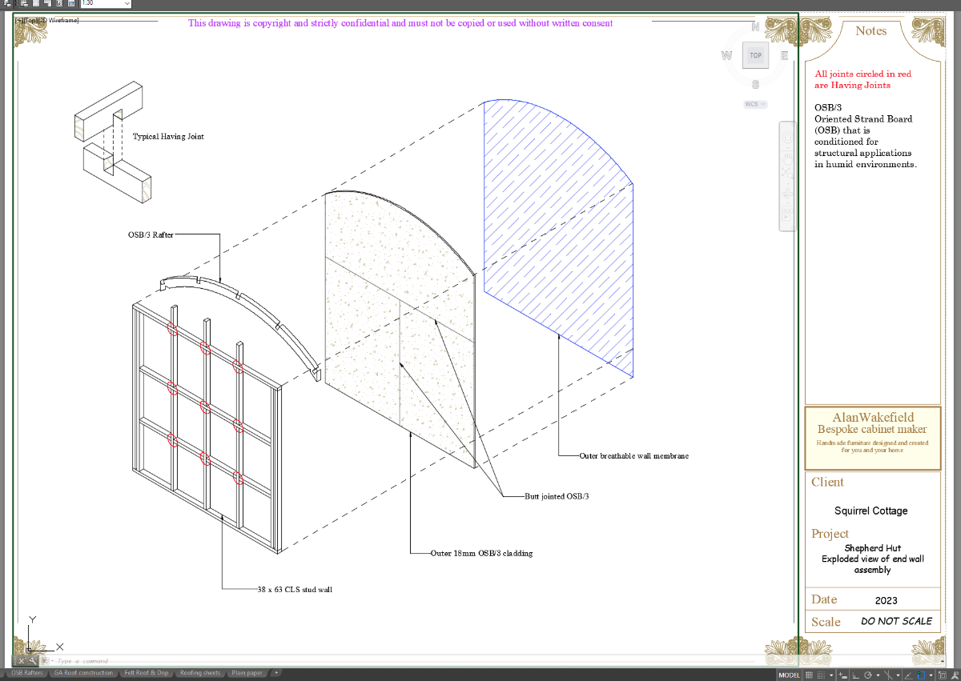This screenshot has height=681, width=961.
Task: Switch to the Felt Roof & Drip tab
Action: [147, 673]
